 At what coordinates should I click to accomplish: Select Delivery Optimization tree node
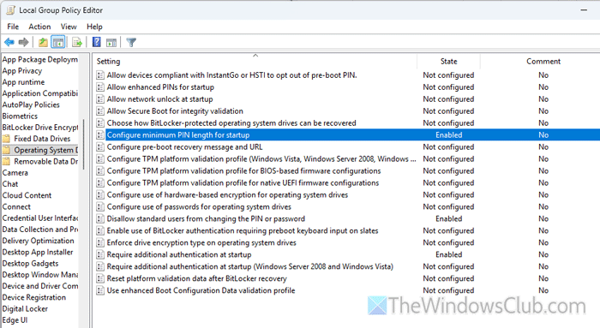[x=38, y=241]
